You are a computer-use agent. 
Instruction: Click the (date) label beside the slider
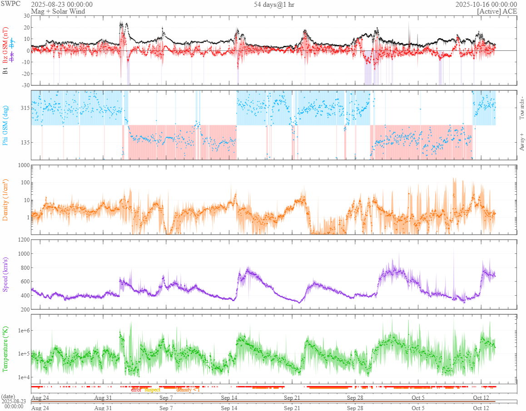click(8, 396)
